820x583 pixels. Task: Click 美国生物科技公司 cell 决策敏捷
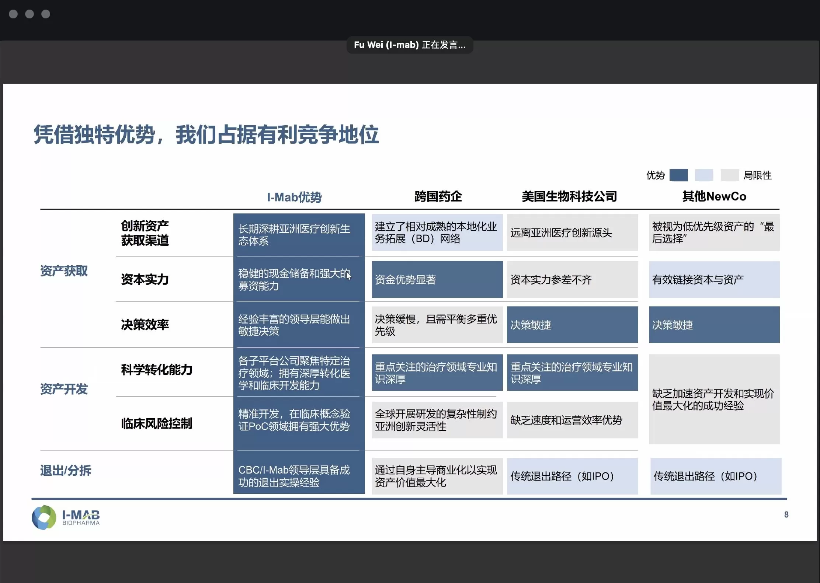click(572, 325)
